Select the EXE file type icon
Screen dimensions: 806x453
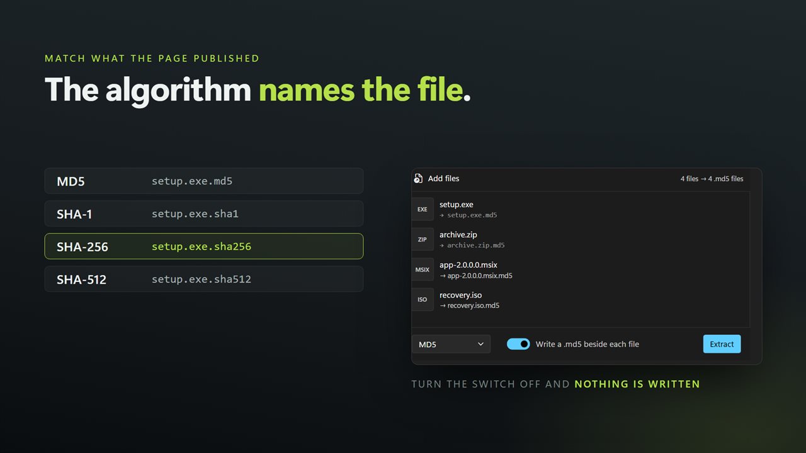tap(423, 210)
